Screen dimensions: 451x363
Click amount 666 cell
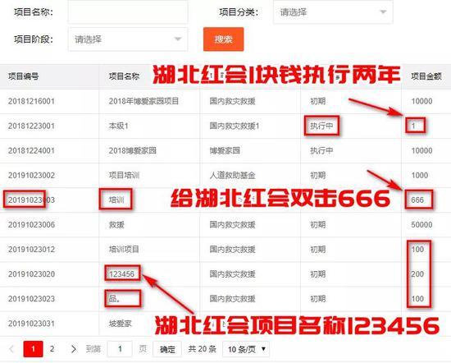[417, 200]
